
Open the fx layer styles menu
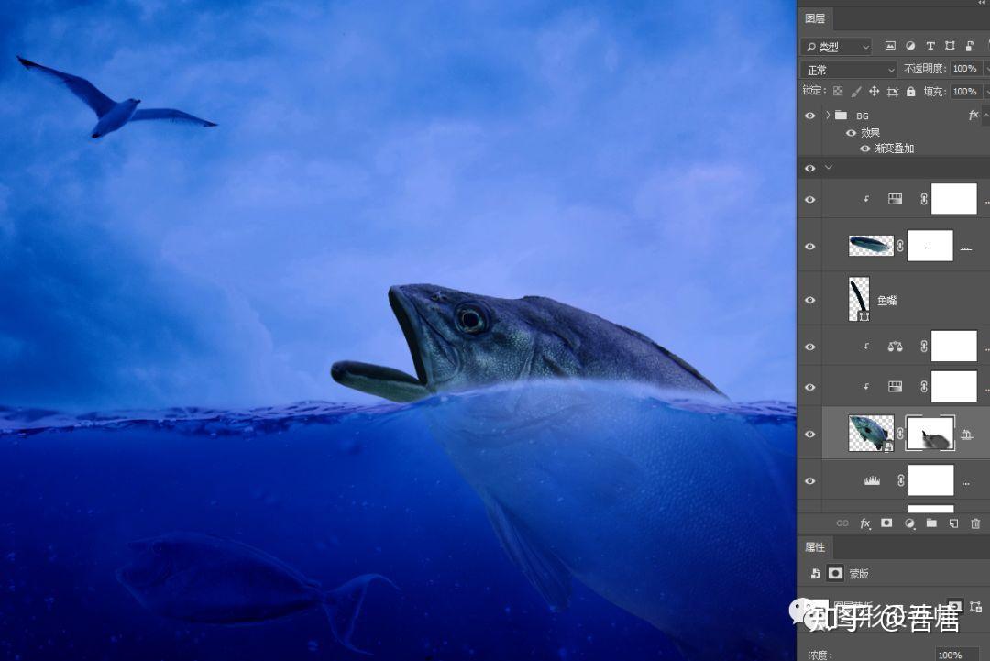click(x=863, y=523)
